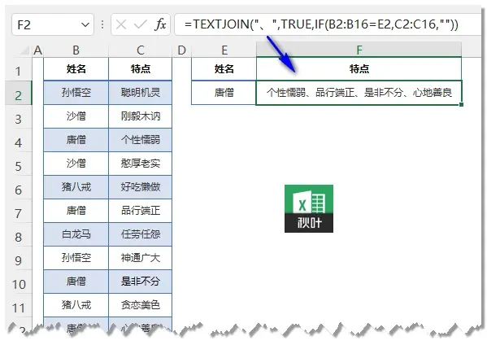487x345 pixels.
Task: Select column F header
Action: coord(359,50)
